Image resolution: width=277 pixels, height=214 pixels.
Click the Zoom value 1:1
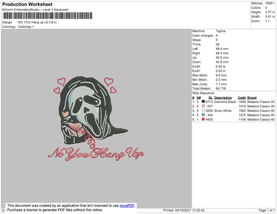pyautogui.click(x=267, y=21)
